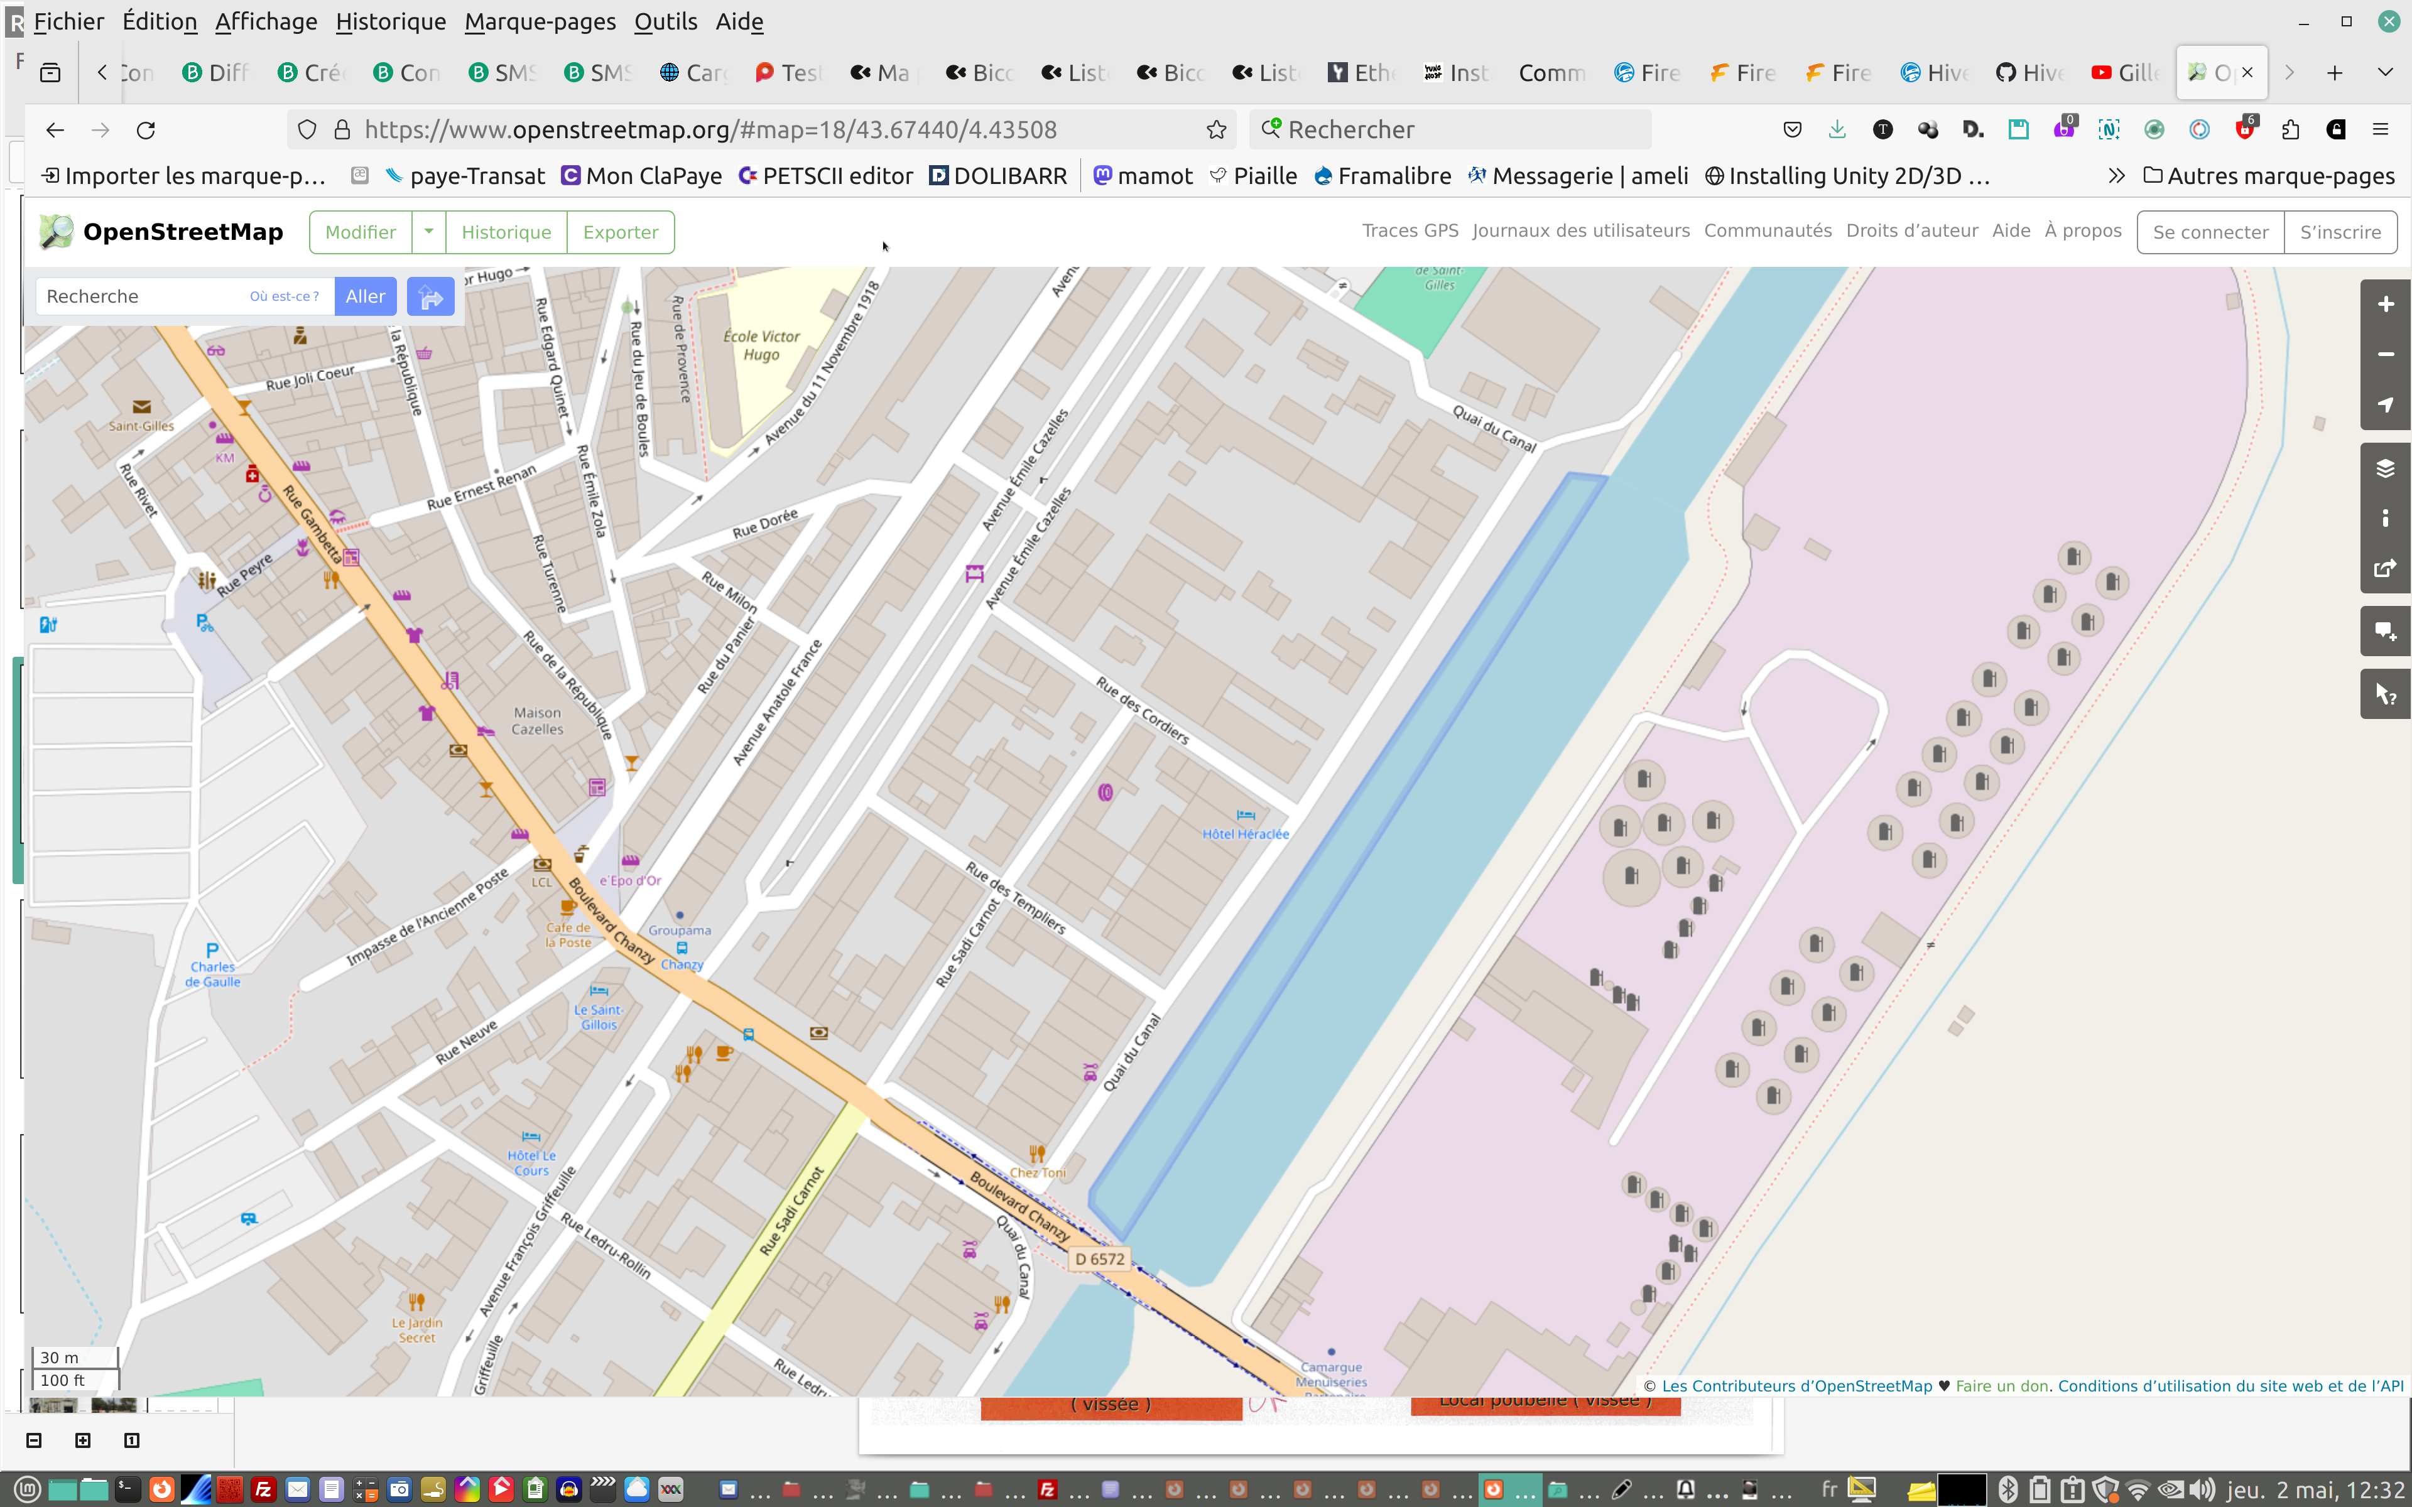
Task: Click the Recherche search input field
Action: click(x=139, y=297)
